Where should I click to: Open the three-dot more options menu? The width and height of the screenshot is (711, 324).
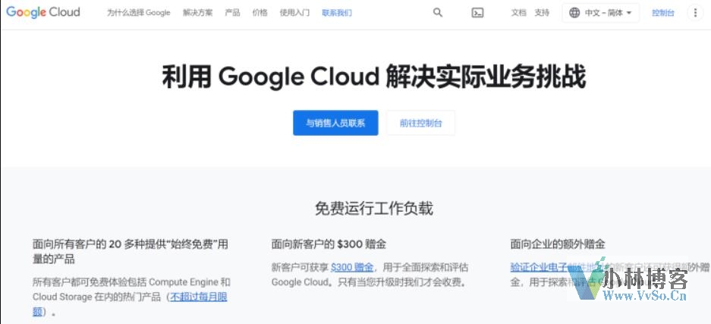pyautogui.click(x=695, y=13)
